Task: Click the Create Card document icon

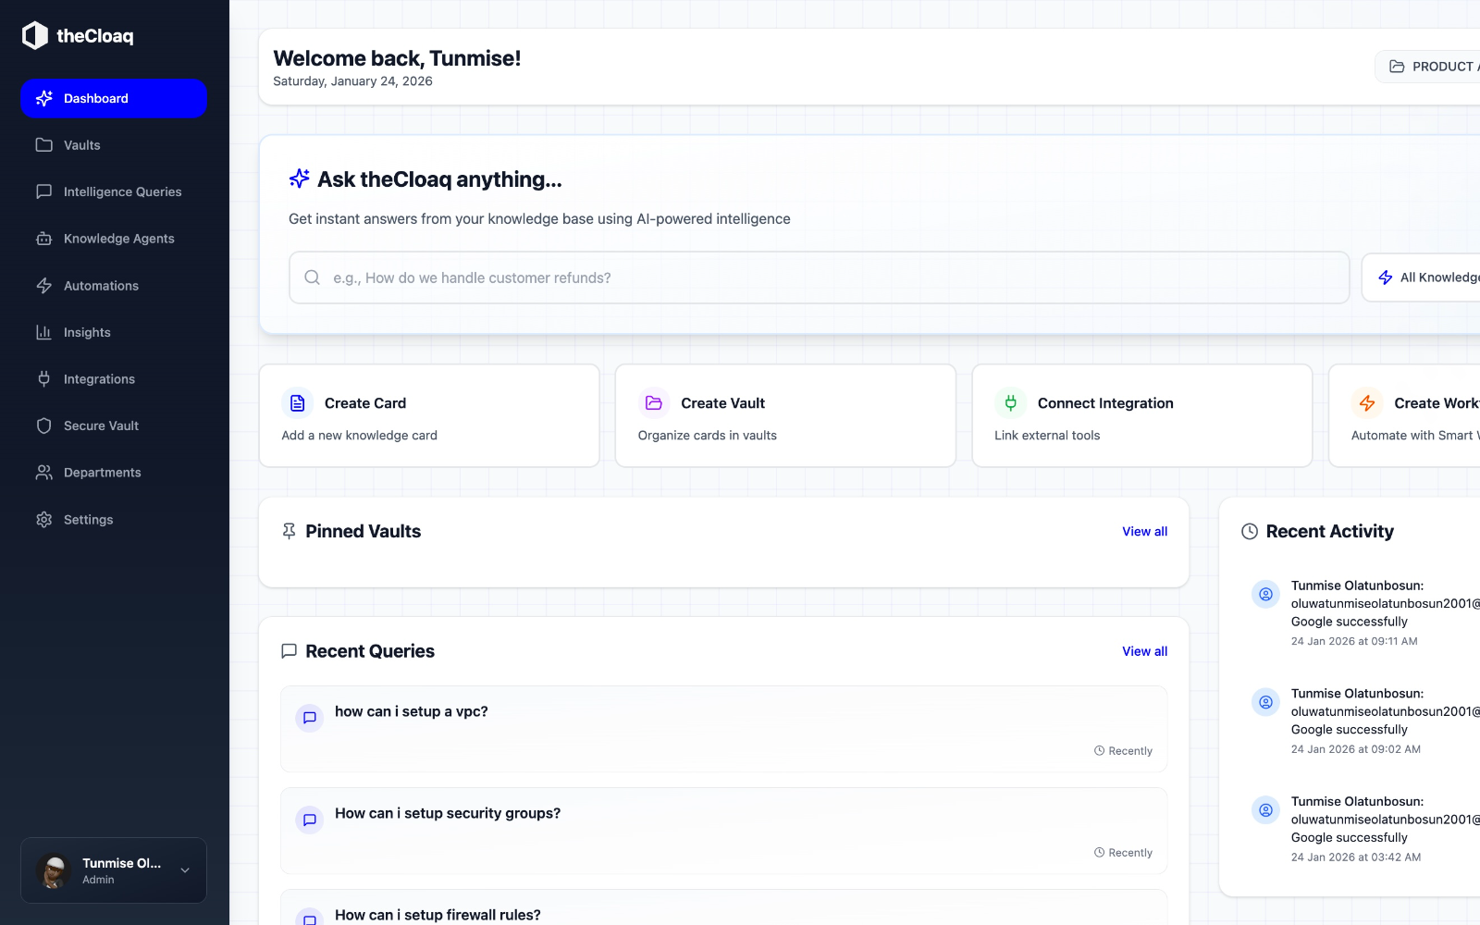Action: (298, 403)
